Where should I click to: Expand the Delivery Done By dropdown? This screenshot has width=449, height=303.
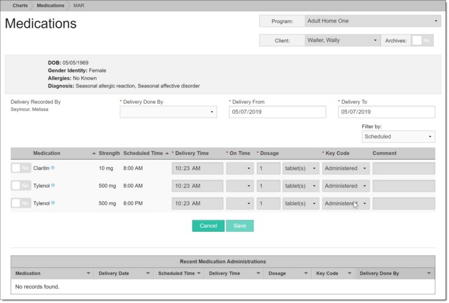pos(168,112)
